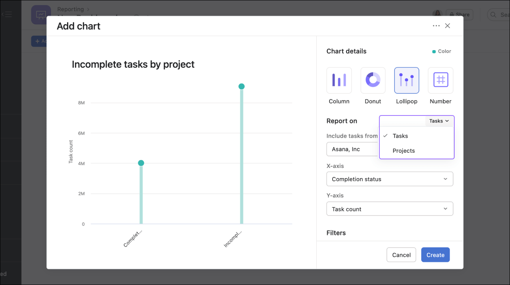Close the Add chart dialog

tap(448, 26)
